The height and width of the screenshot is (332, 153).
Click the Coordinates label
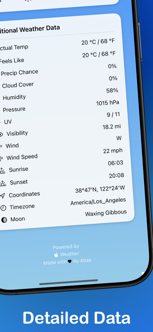(x=24, y=195)
